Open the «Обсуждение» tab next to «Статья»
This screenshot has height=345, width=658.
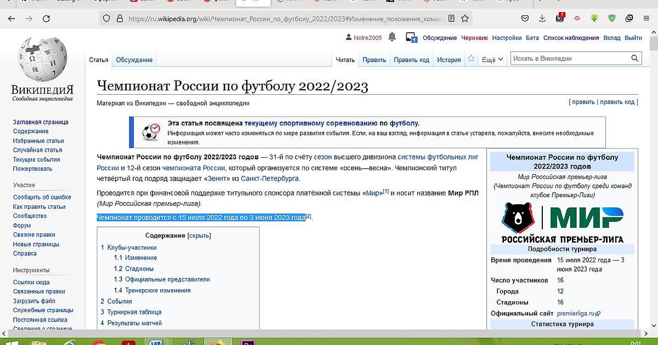[x=134, y=60]
